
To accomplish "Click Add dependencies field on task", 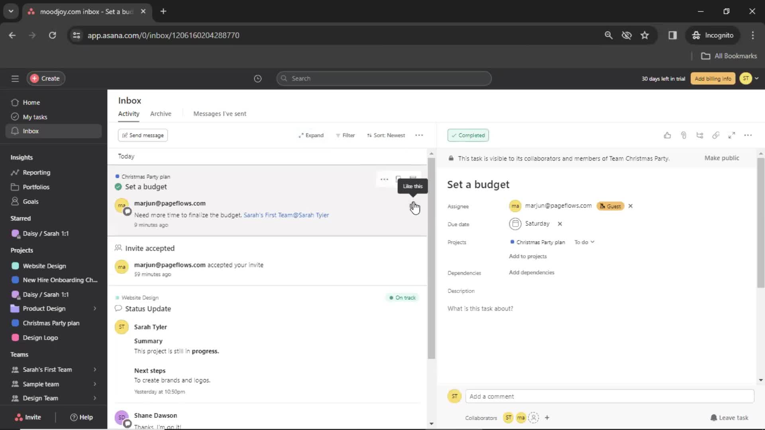I will pos(532,272).
